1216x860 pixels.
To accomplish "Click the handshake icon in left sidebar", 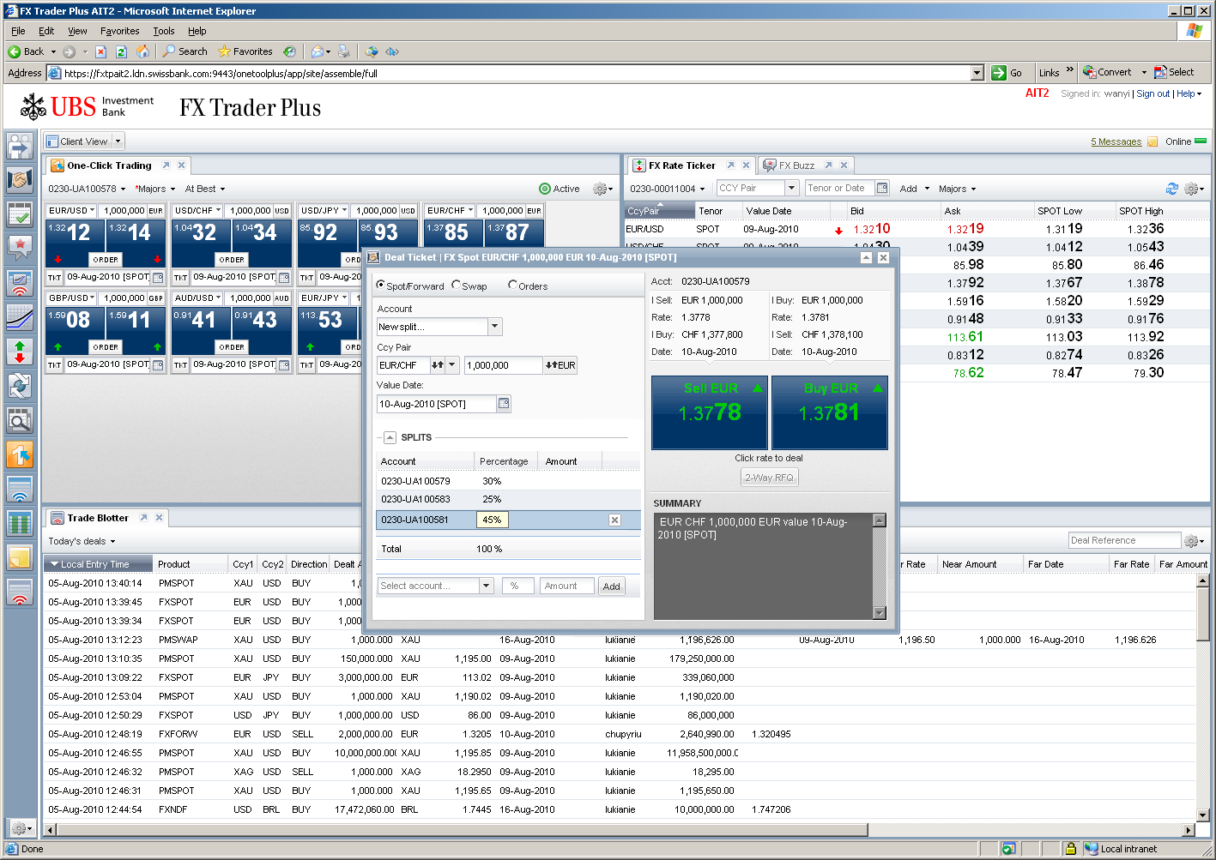I will tap(20, 180).
